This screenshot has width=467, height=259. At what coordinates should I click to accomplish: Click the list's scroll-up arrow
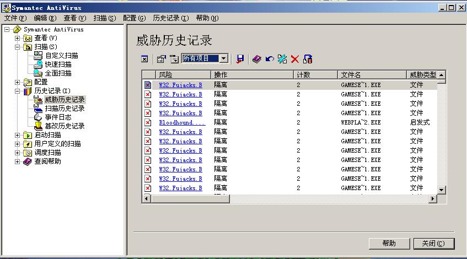[x=442, y=75]
